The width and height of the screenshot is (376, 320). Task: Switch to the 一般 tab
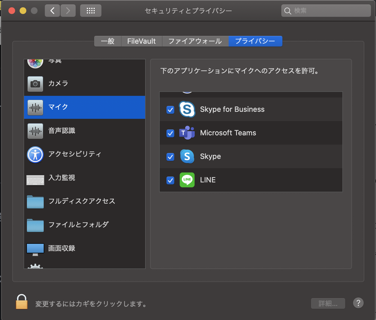(x=108, y=41)
